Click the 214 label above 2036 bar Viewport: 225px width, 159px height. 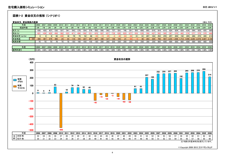click(210, 75)
